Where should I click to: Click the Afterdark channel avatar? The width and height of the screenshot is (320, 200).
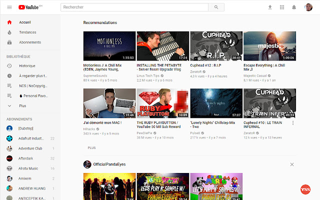(x=9, y=158)
